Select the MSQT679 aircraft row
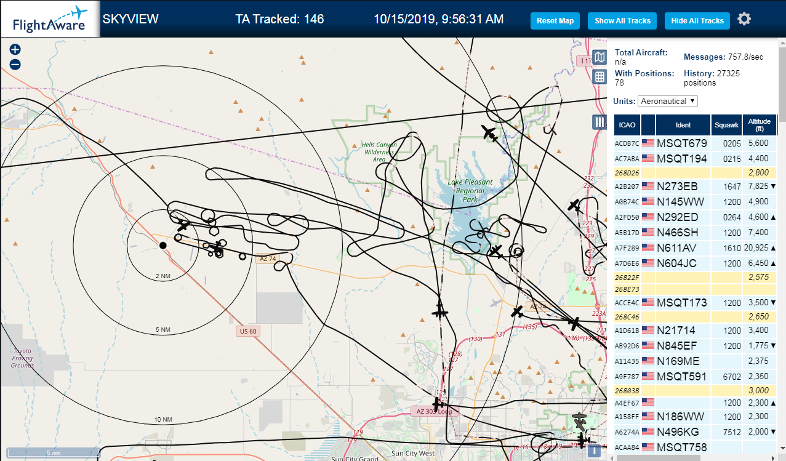 (696, 143)
